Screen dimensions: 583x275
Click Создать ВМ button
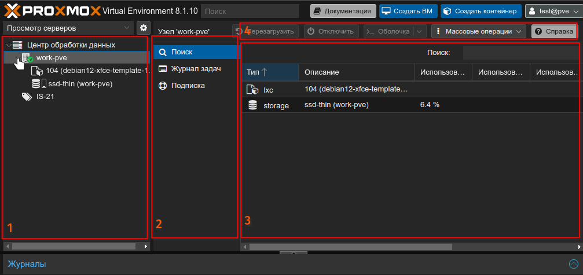[408, 11]
